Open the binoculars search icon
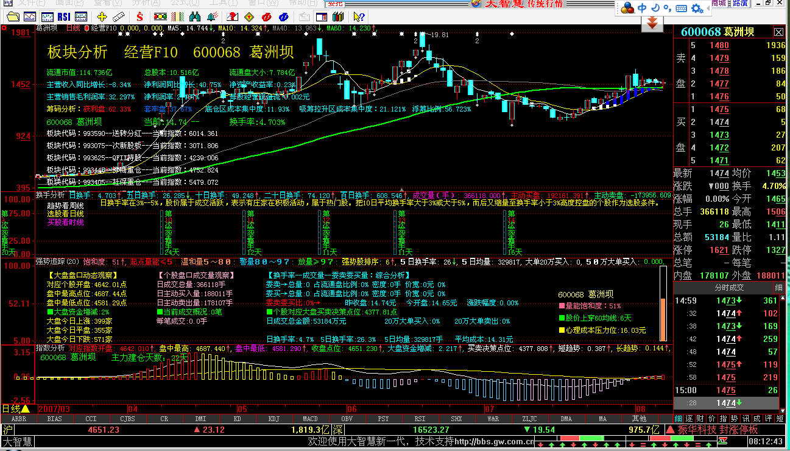Screen dimensions: 790x451 [194, 16]
